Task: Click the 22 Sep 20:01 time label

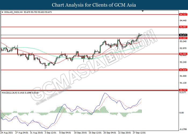Action: (125, 133)
